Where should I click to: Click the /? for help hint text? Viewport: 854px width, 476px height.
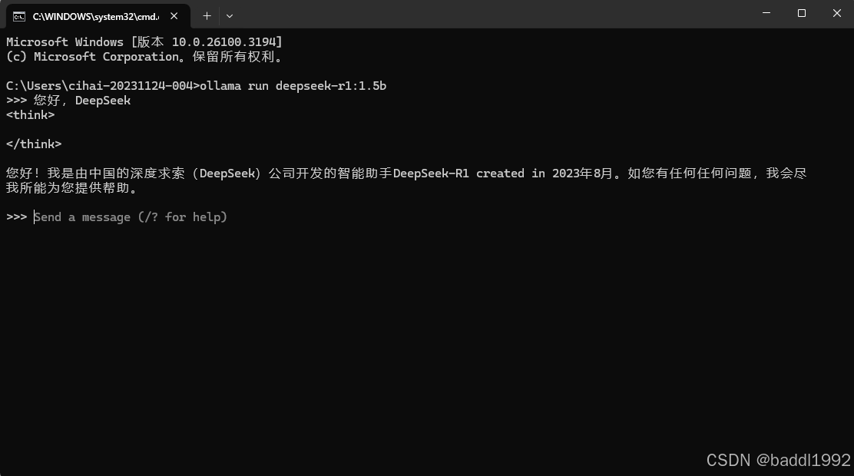point(180,217)
